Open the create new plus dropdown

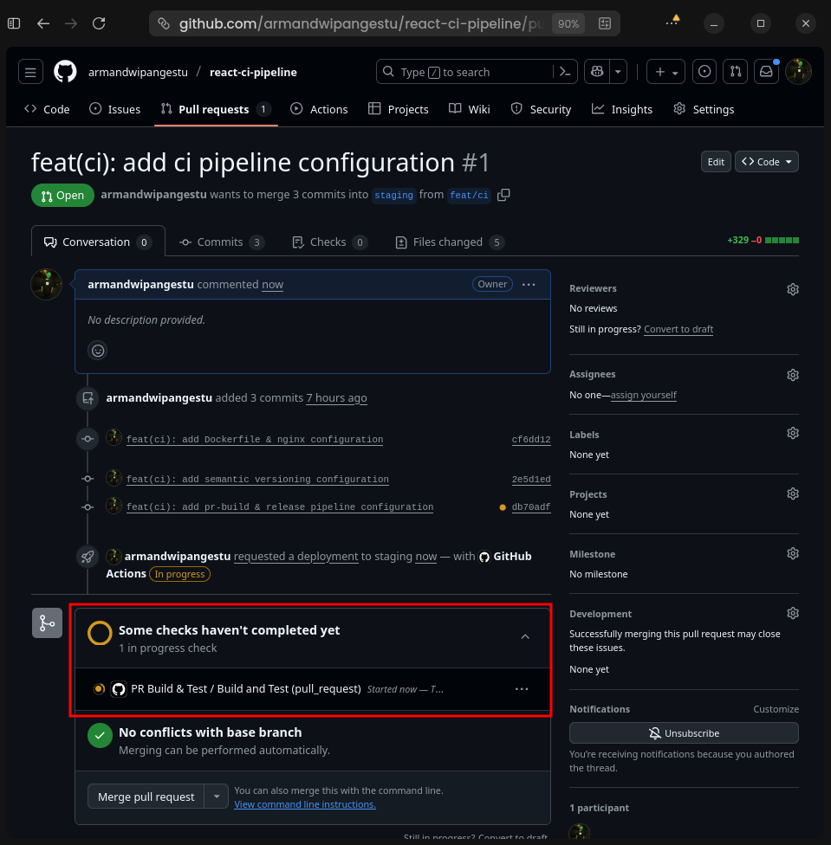667,72
